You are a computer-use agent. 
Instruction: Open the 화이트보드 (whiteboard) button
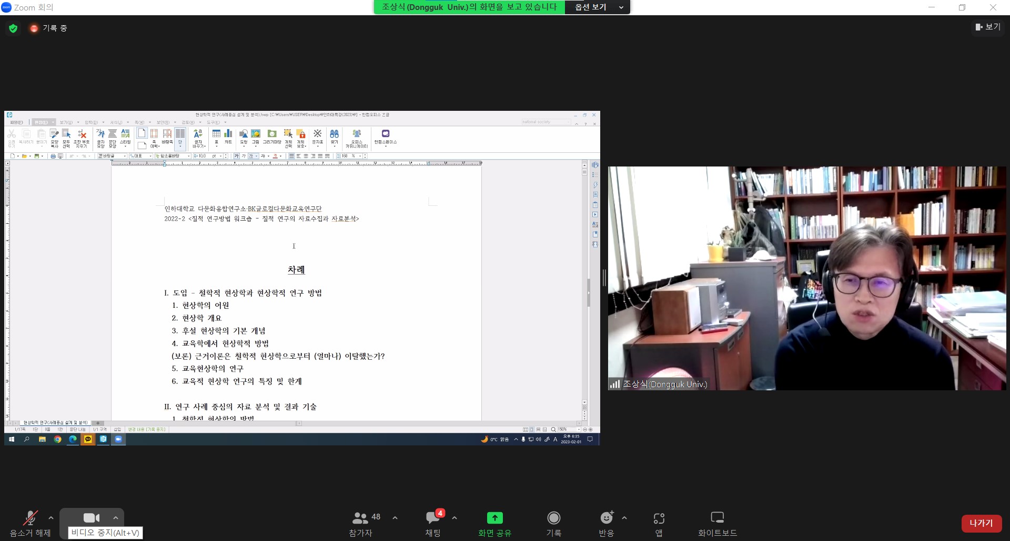[x=718, y=524]
